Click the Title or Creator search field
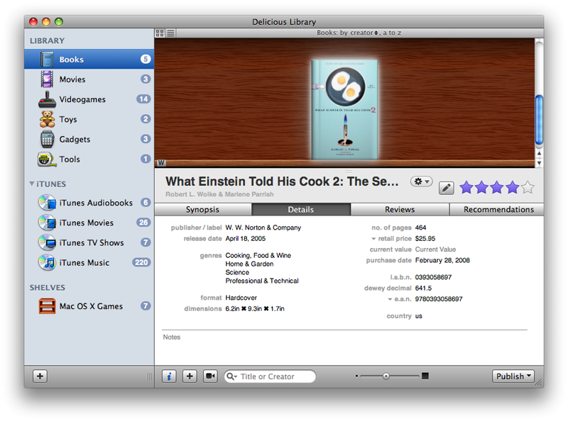 (x=270, y=376)
